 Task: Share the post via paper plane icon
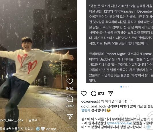[110, 93]
